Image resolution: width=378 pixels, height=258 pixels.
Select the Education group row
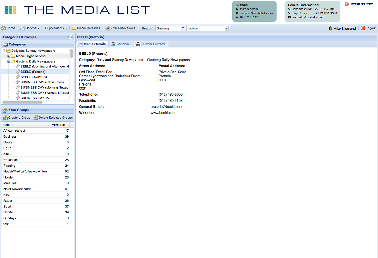35,160
